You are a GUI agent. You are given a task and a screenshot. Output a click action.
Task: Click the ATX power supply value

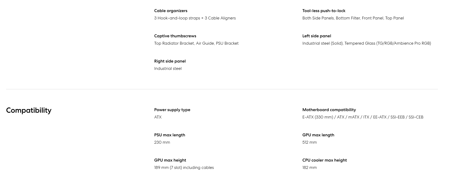pyautogui.click(x=158, y=117)
